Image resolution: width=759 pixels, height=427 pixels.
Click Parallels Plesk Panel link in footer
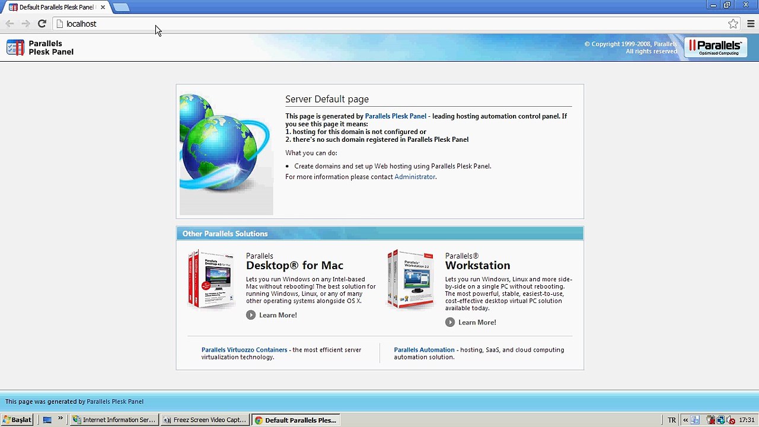click(115, 401)
